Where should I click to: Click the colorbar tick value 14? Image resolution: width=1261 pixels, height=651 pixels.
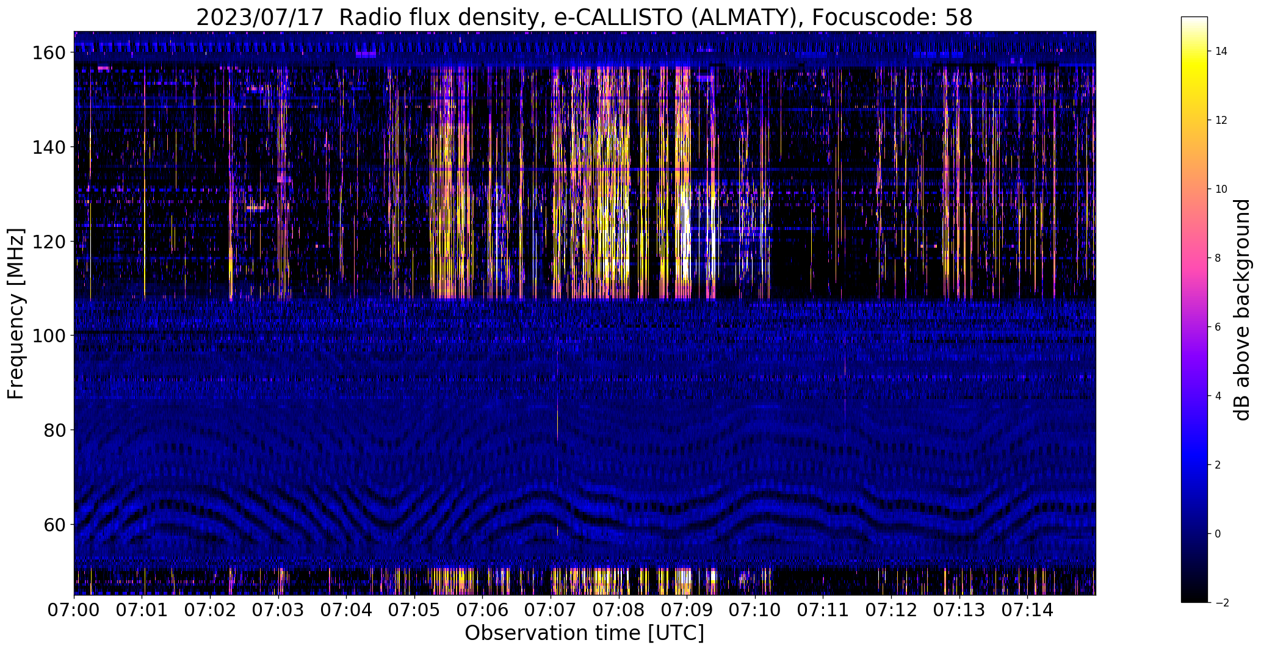click(x=1221, y=52)
